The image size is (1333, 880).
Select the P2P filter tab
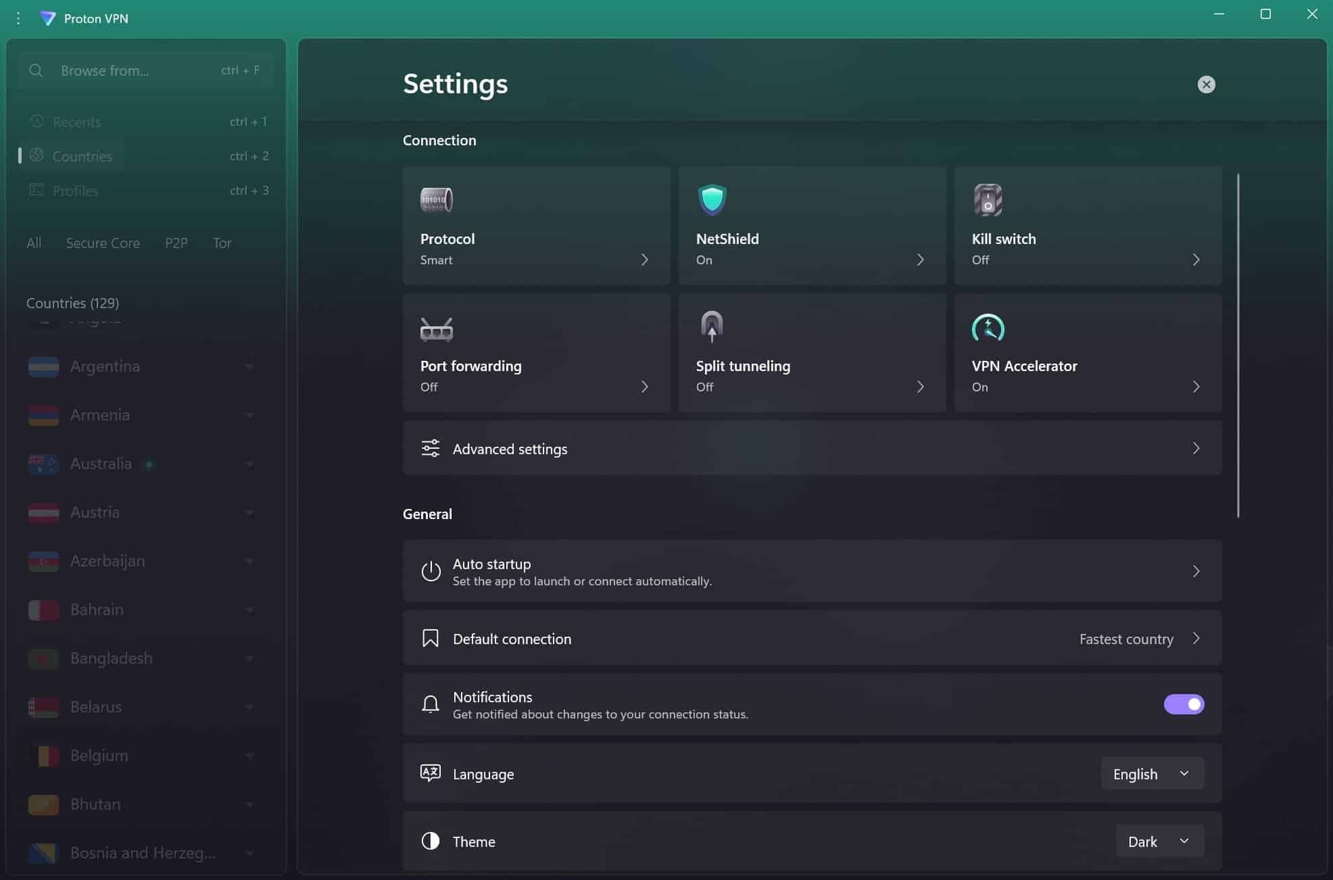pos(176,243)
